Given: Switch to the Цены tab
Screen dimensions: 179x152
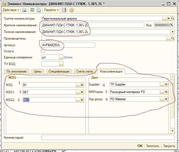Looking at the screenshot, I should (38, 71).
